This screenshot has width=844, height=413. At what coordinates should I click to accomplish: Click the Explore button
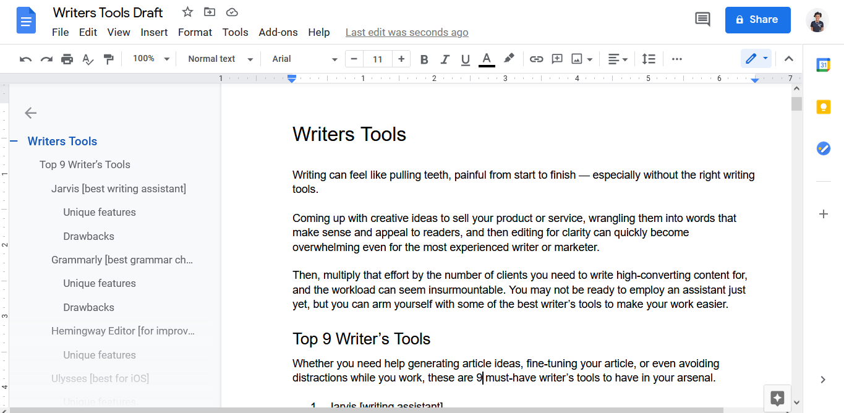778,398
